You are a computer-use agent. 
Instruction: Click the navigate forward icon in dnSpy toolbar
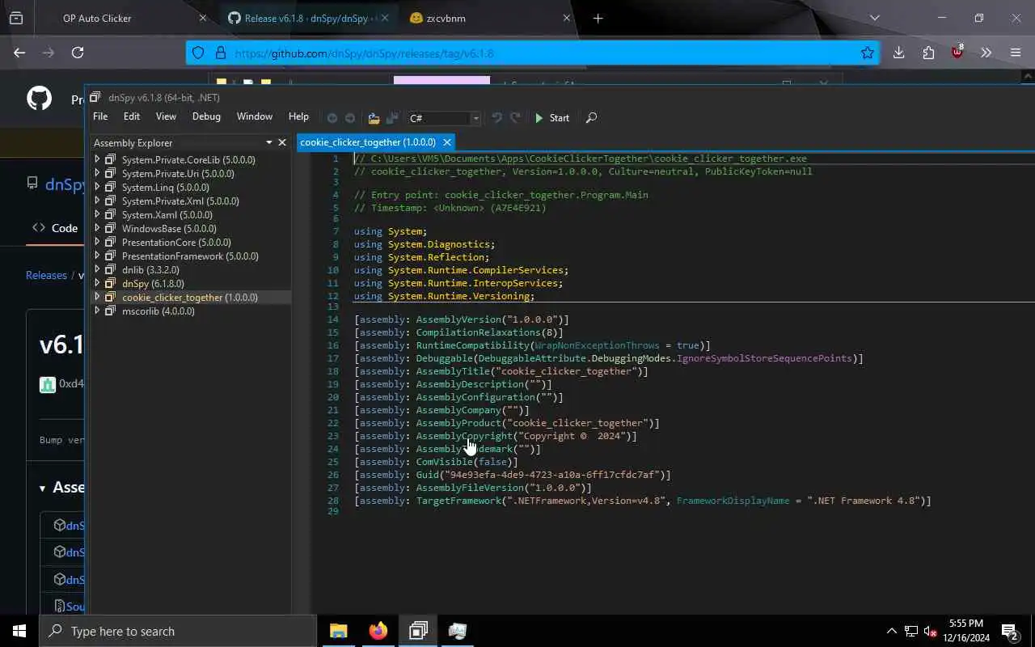(x=349, y=118)
